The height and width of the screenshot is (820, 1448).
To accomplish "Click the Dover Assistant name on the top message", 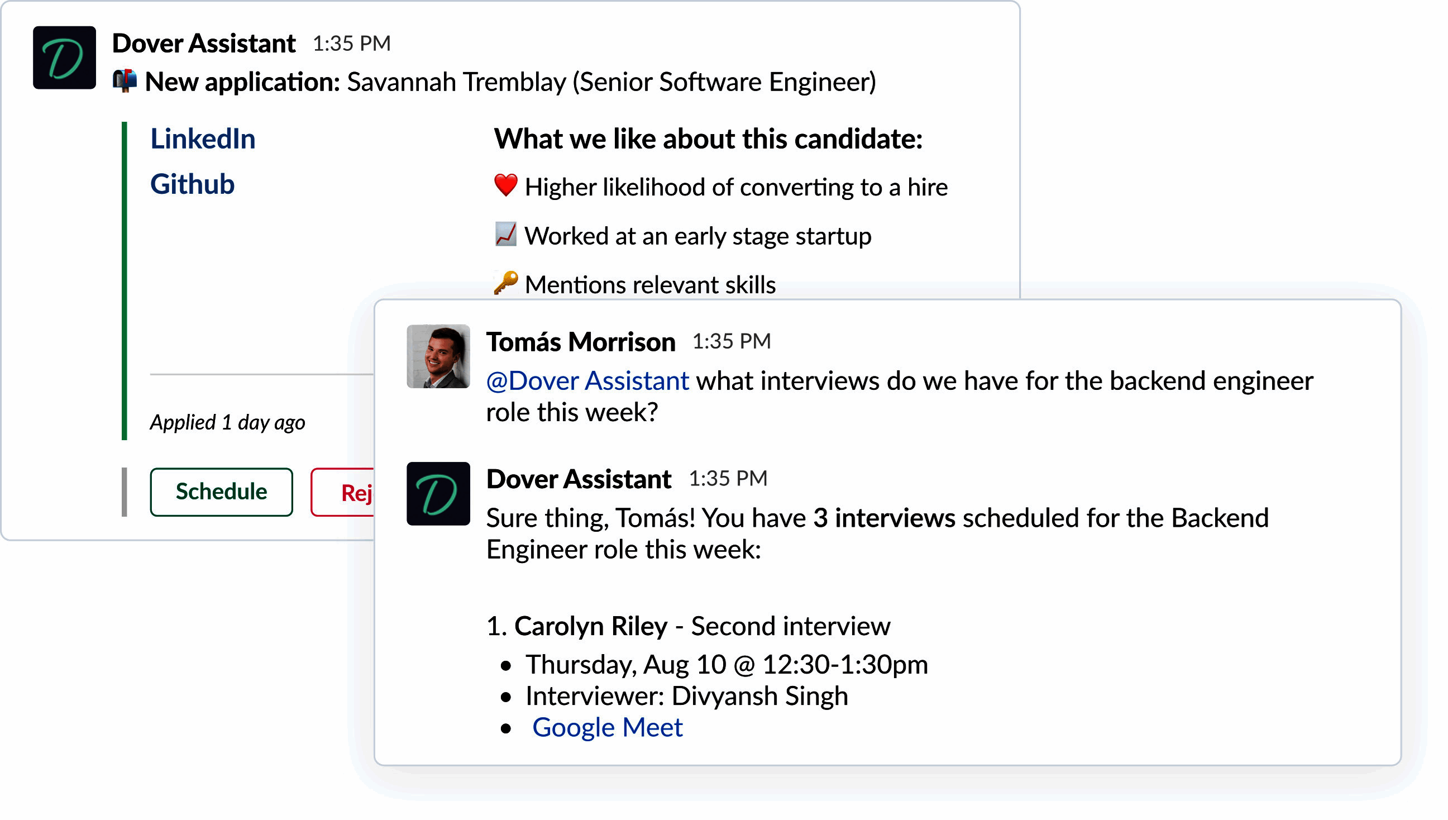I will tap(204, 44).
